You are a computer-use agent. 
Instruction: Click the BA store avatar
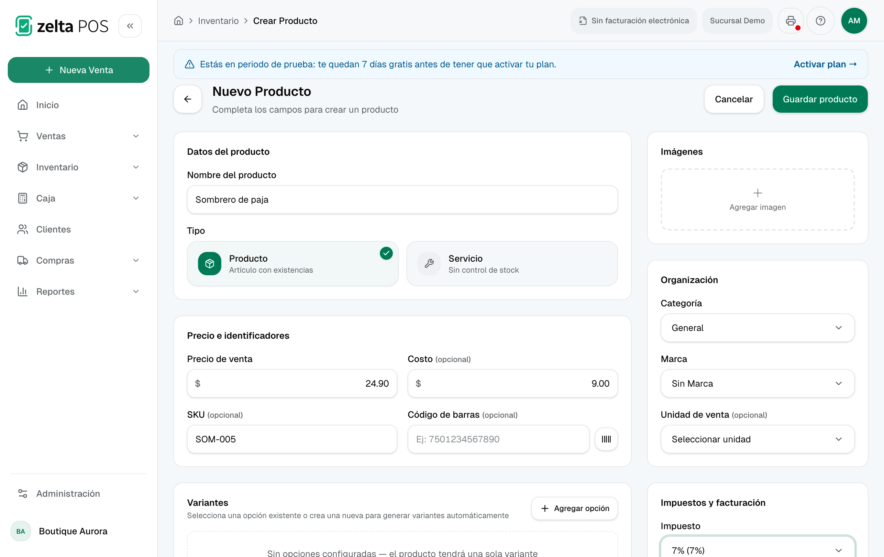point(21,531)
